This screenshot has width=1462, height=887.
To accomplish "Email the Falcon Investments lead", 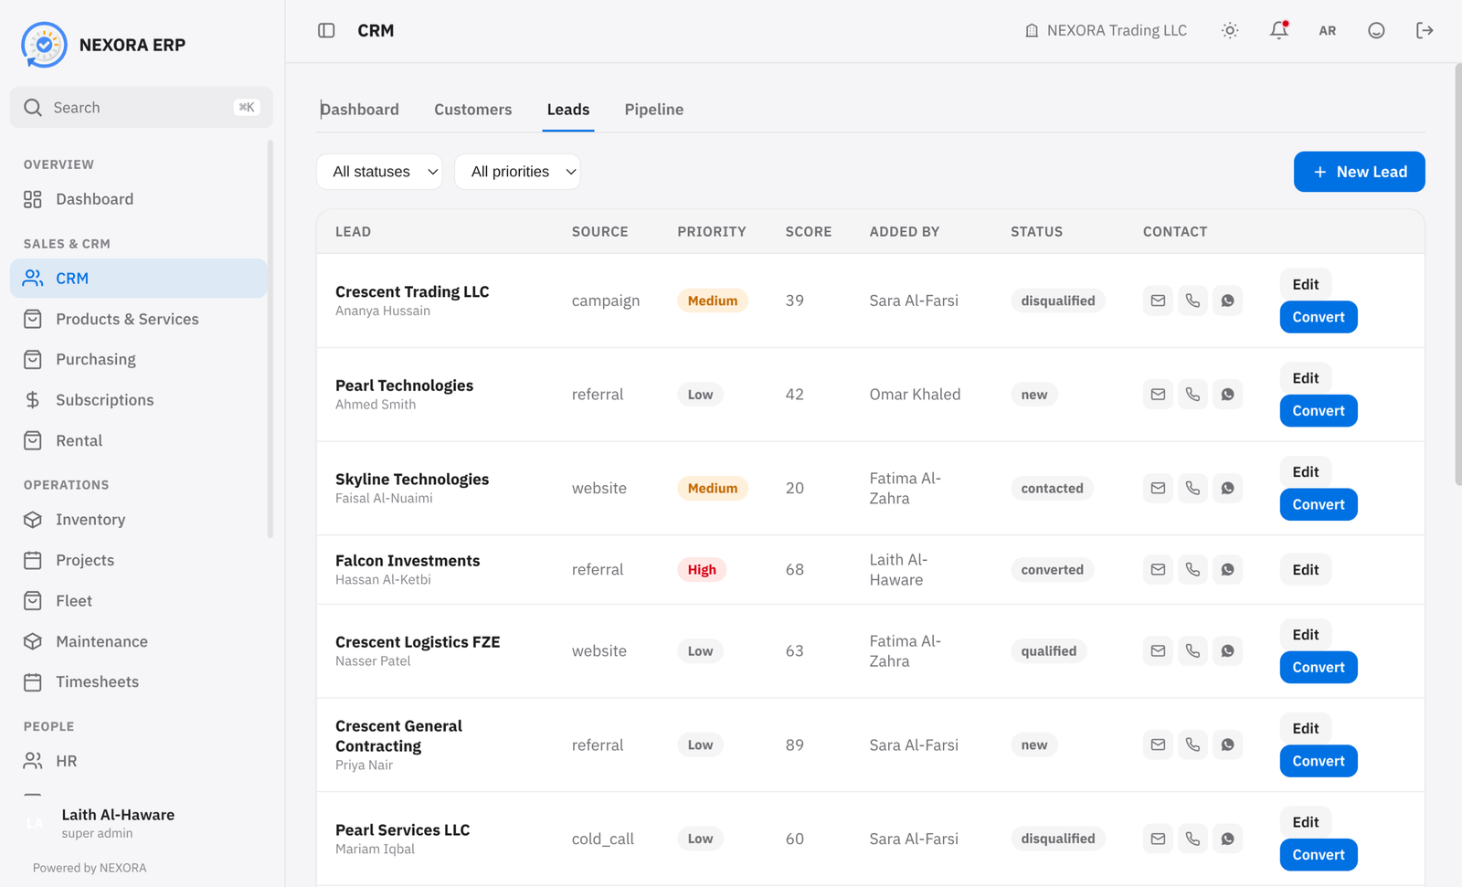I will [x=1158, y=569].
